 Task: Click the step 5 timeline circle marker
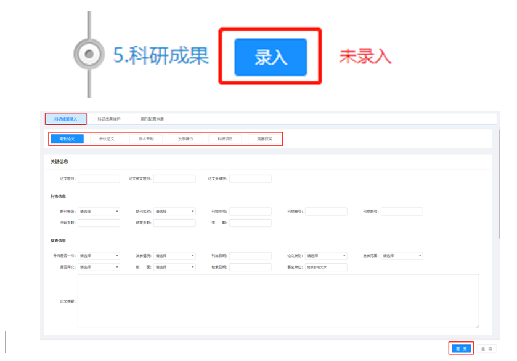tap(89, 54)
